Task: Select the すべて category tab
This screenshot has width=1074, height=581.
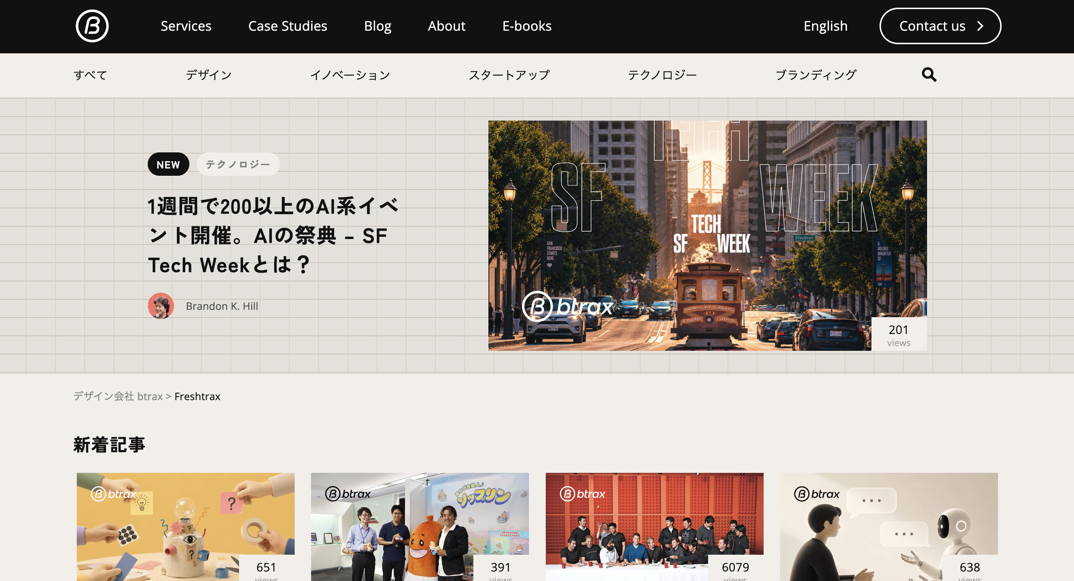Action: tap(90, 75)
